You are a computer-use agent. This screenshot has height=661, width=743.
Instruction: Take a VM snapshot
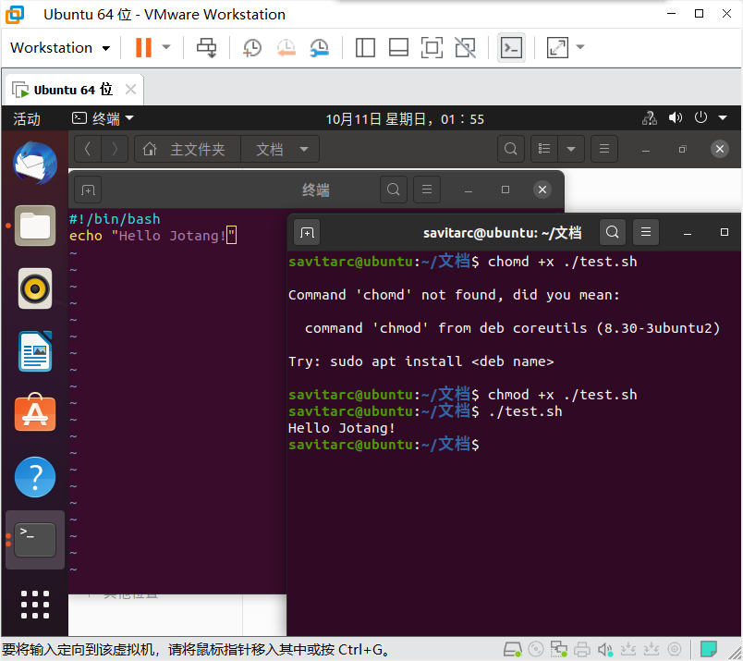[x=251, y=47]
